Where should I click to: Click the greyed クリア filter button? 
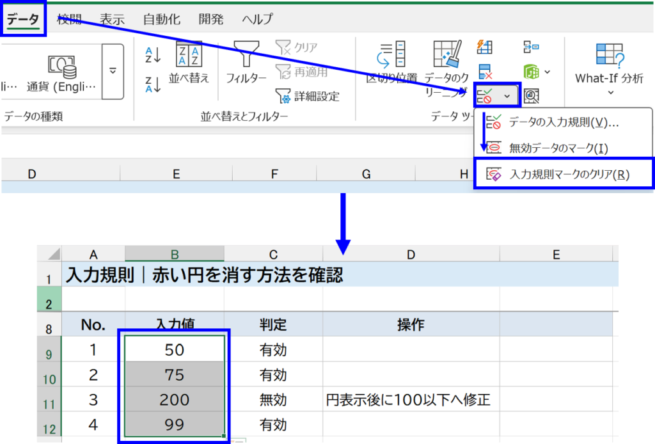[x=297, y=47]
